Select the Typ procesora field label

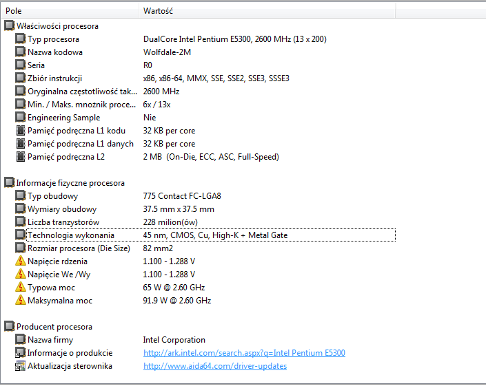click(53, 39)
